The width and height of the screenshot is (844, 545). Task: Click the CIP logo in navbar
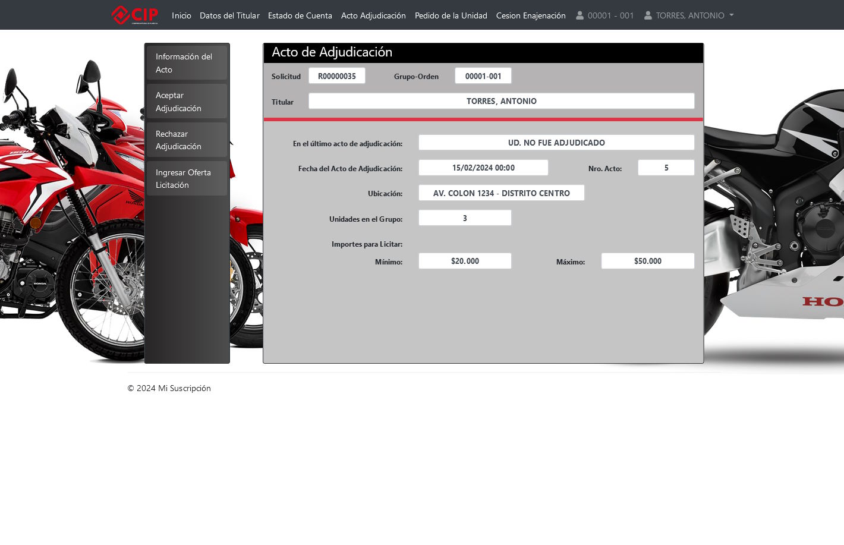coord(135,15)
